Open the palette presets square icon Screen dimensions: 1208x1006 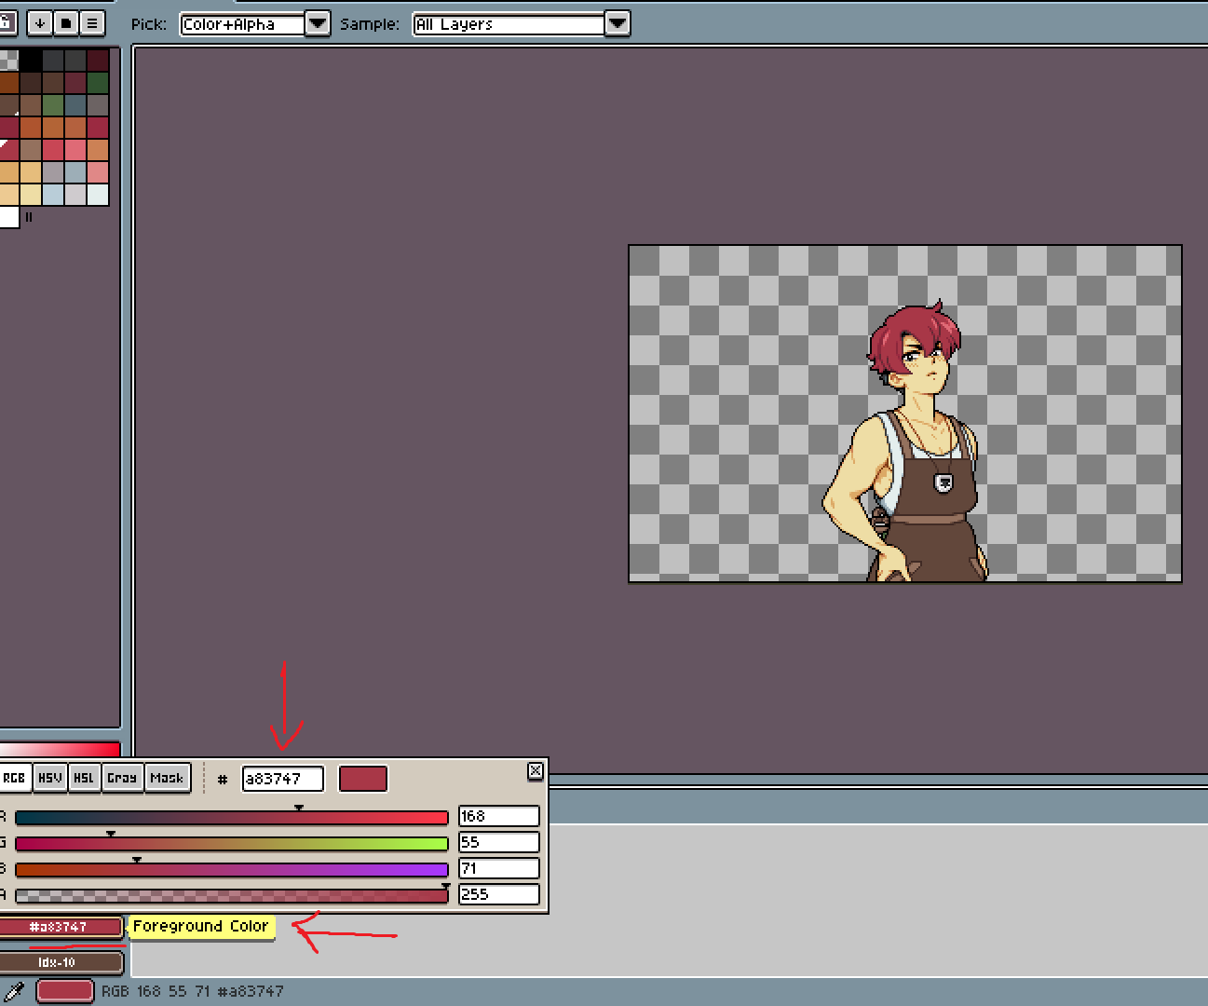coord(66,23)
